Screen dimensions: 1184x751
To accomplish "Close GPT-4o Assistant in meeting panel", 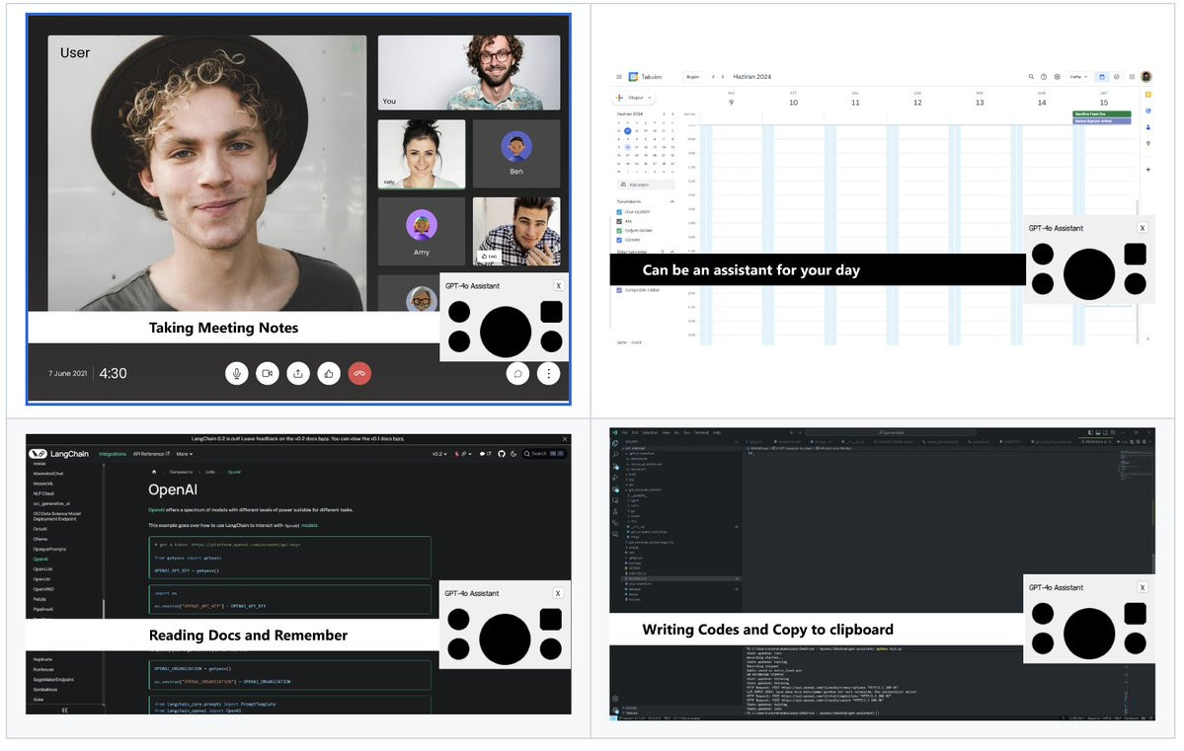I will pos(558,286).
